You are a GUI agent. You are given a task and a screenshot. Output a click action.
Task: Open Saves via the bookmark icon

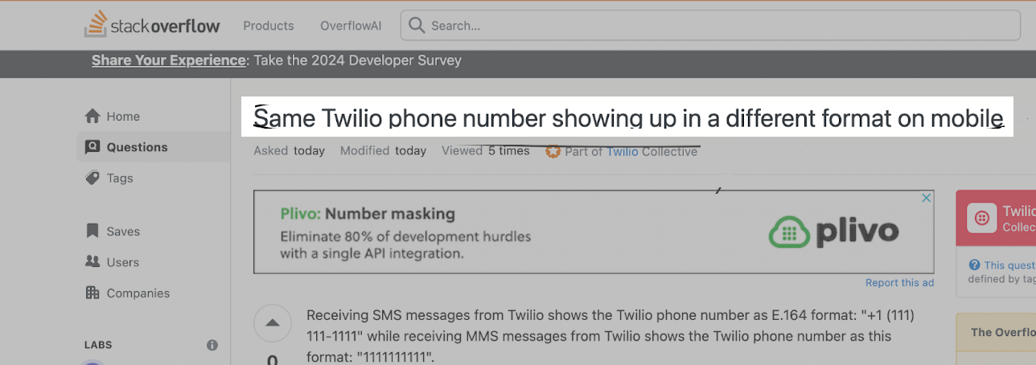(92, 232)
